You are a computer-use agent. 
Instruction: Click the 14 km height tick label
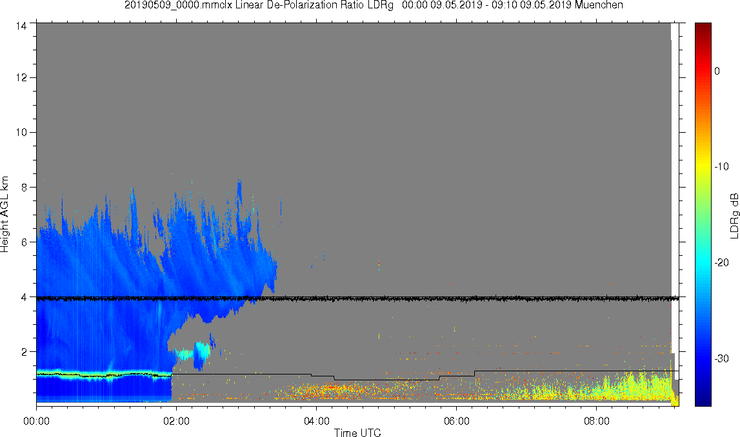21,26
